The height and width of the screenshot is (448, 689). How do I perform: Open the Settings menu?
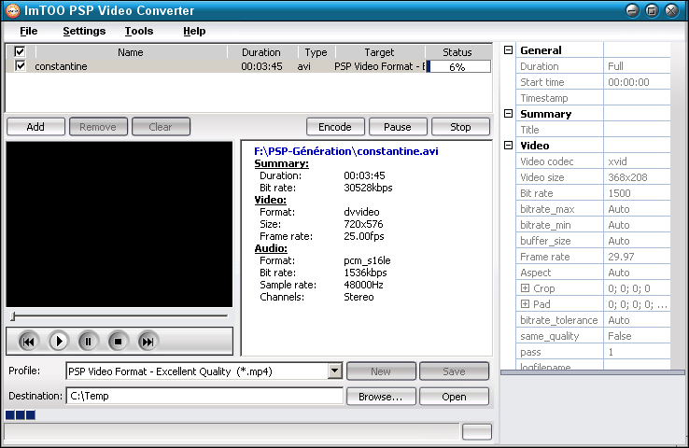click(x=84, y=31)
